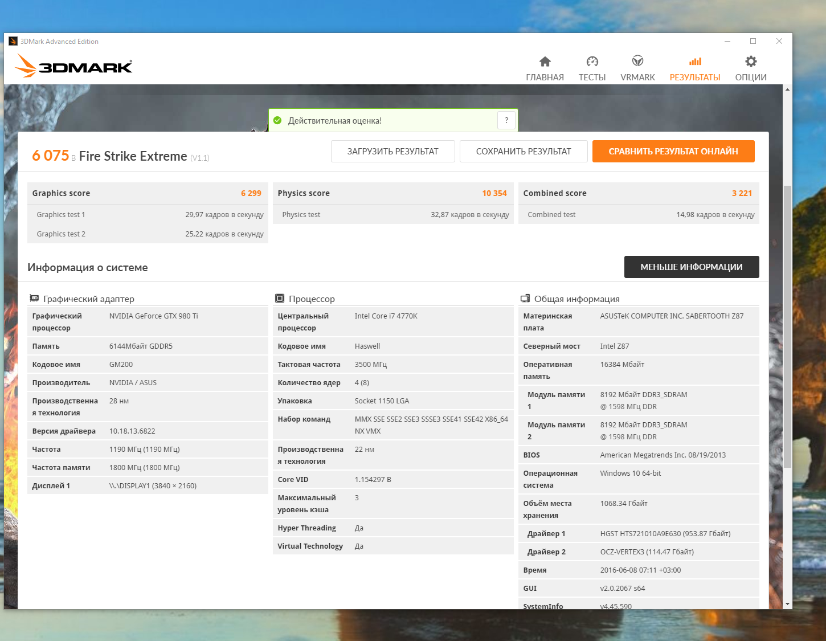Click the Действительная оценка! message
Screen dimensions: 826x641
point(335,121)
